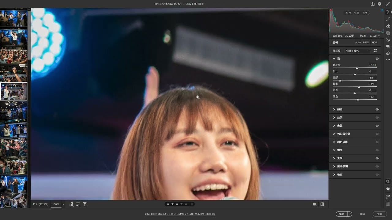Set rating to fifth star
392x220 pixels.
(x=186, y=204)
